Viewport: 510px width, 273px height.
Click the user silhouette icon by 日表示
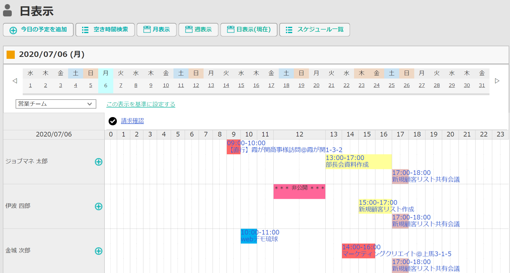point(8,11)
